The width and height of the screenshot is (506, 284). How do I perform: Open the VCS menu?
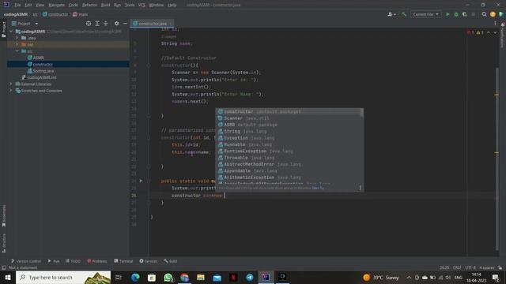coord(142,6)
